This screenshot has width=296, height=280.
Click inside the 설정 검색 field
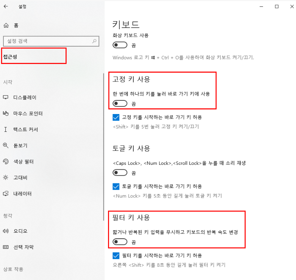[x=45, y=41]
